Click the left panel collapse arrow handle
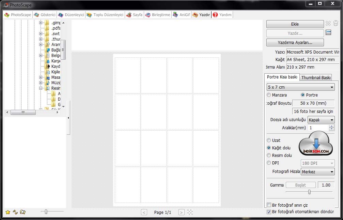Image resolution: width=343 pixels, height=220 pixels. click(68, 118)
